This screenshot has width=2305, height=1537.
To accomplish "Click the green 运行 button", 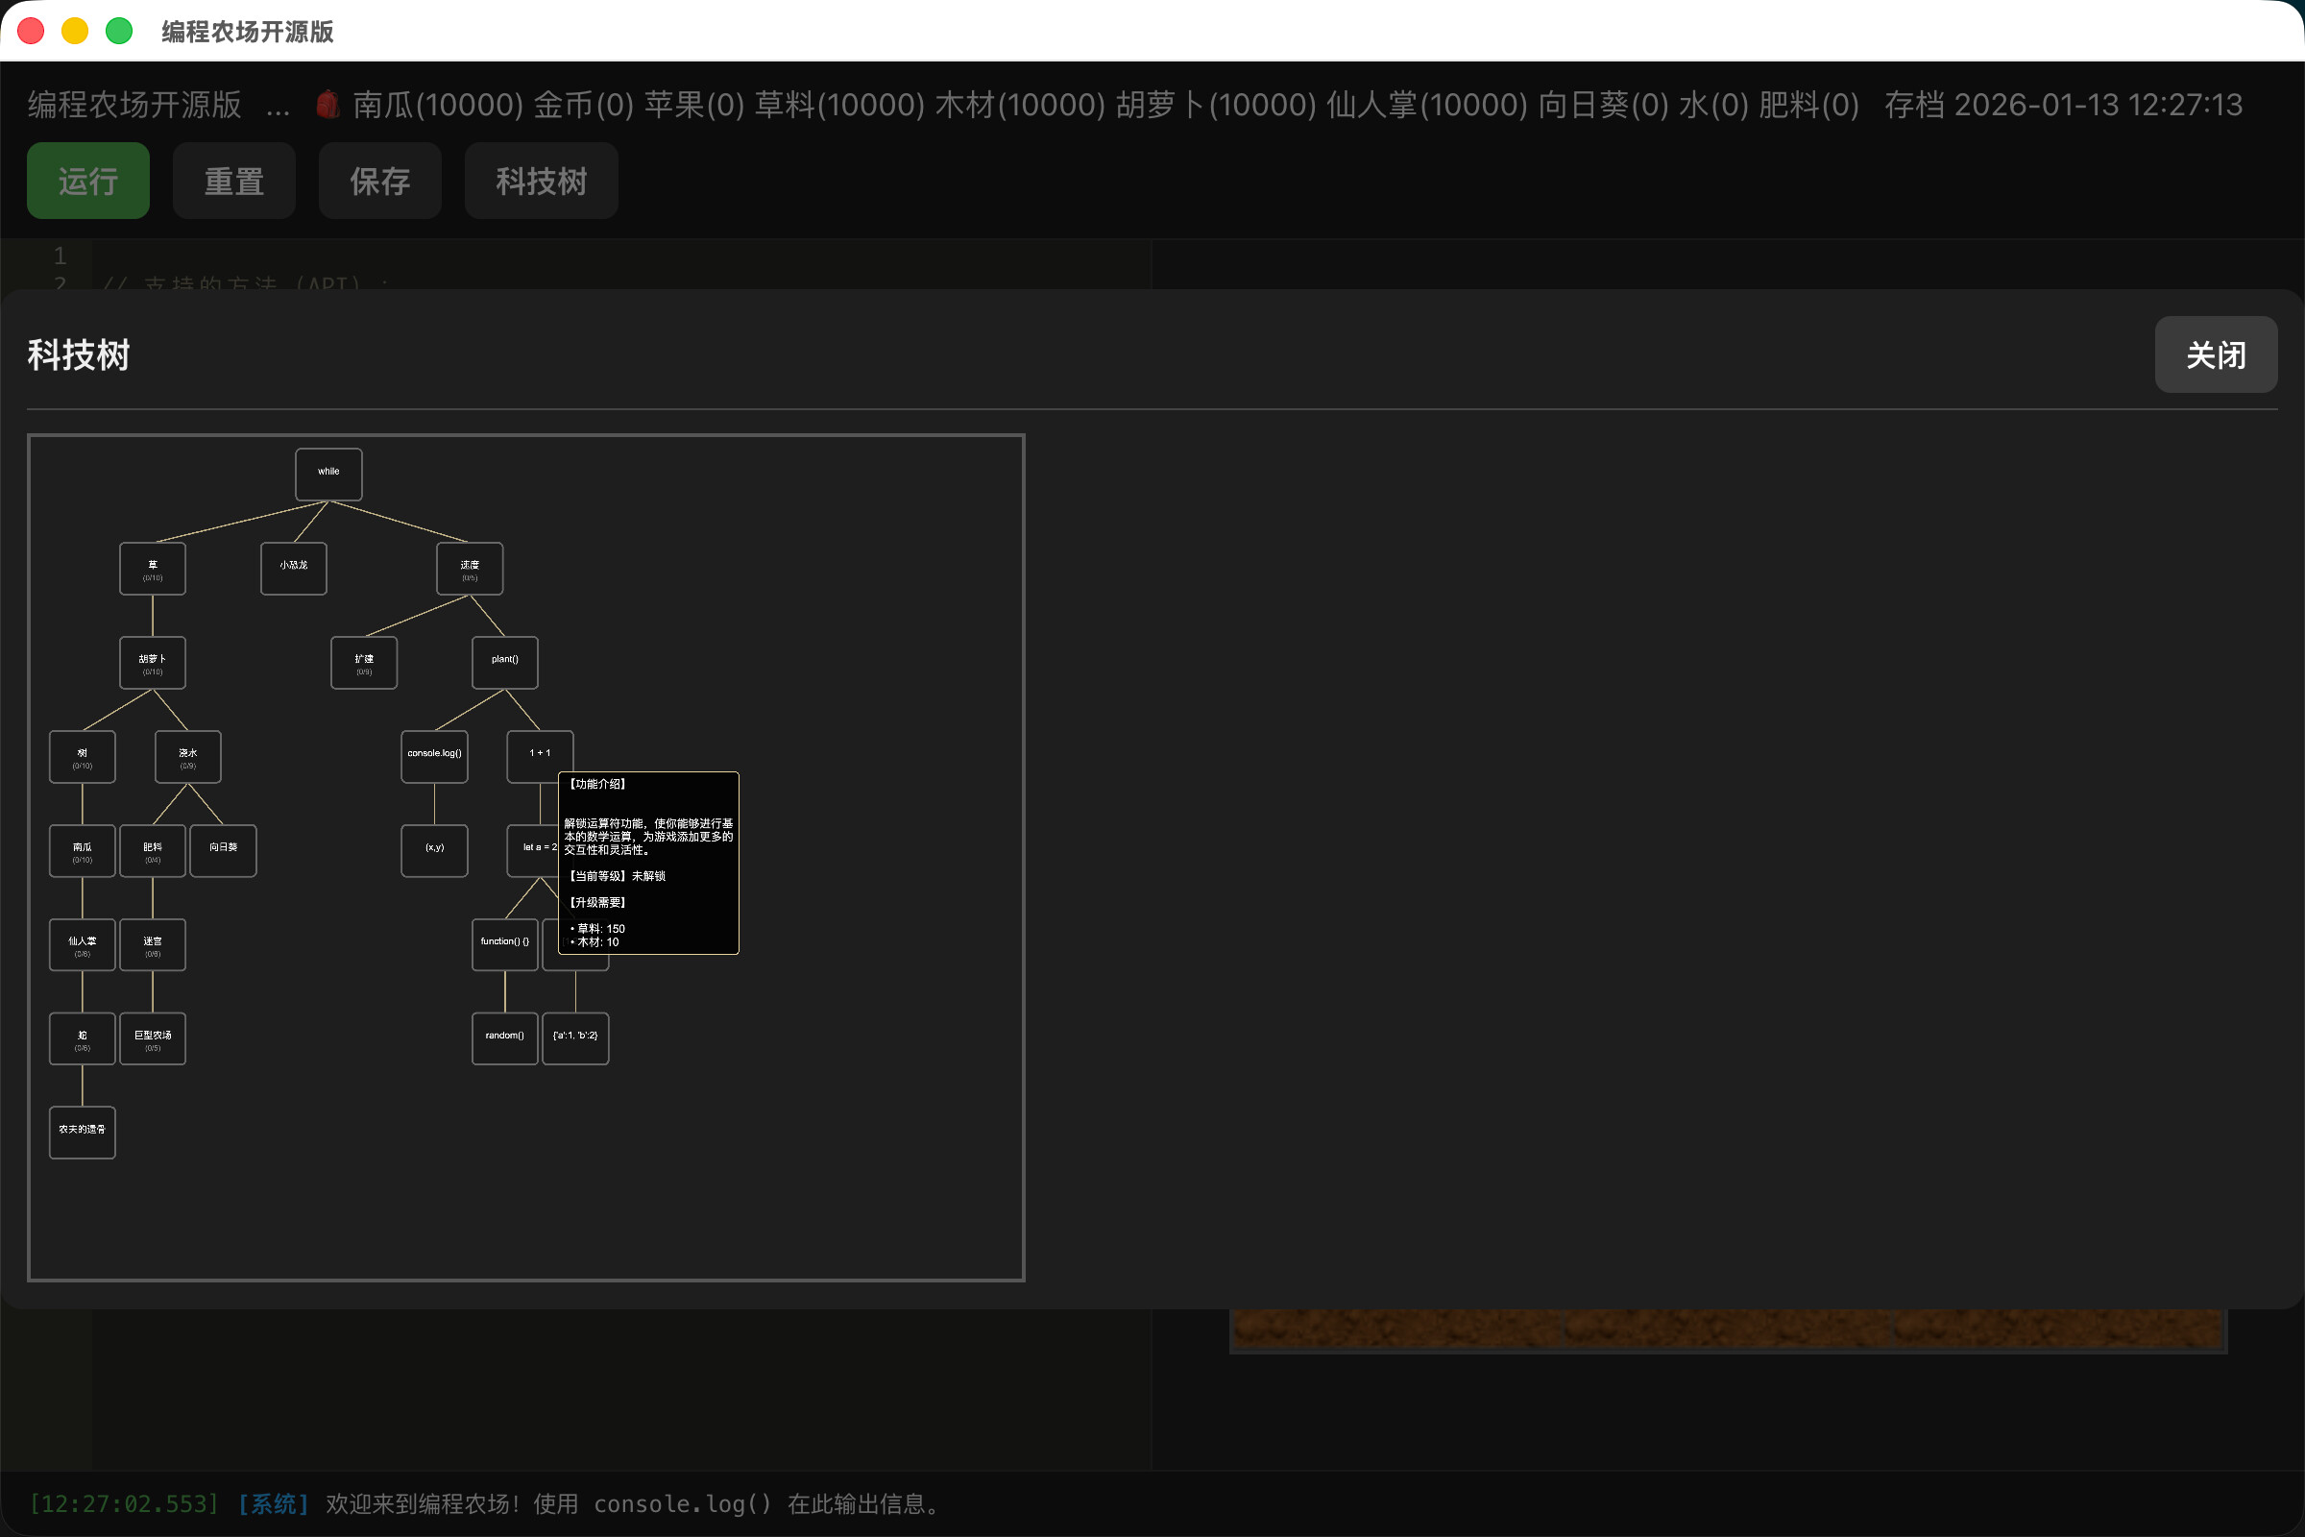I will [x=87, y=181].
